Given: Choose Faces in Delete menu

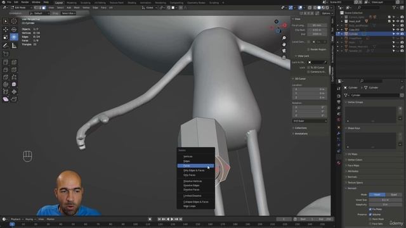Looking at the screenshot, I should pos(196,166).
